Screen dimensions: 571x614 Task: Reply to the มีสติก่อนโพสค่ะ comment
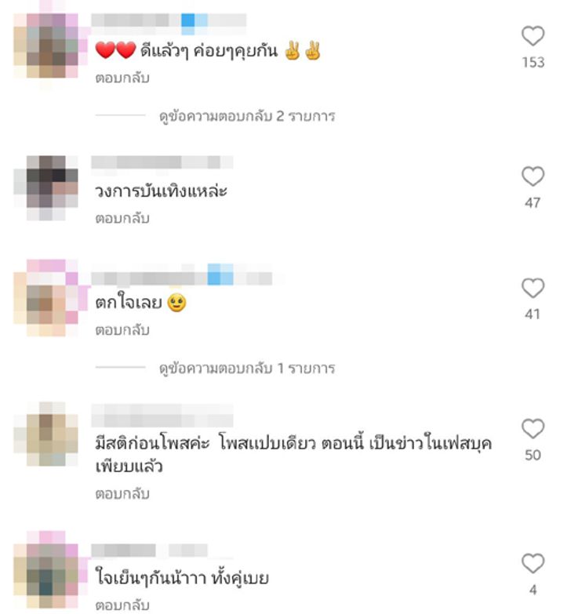tap(122, 494)
